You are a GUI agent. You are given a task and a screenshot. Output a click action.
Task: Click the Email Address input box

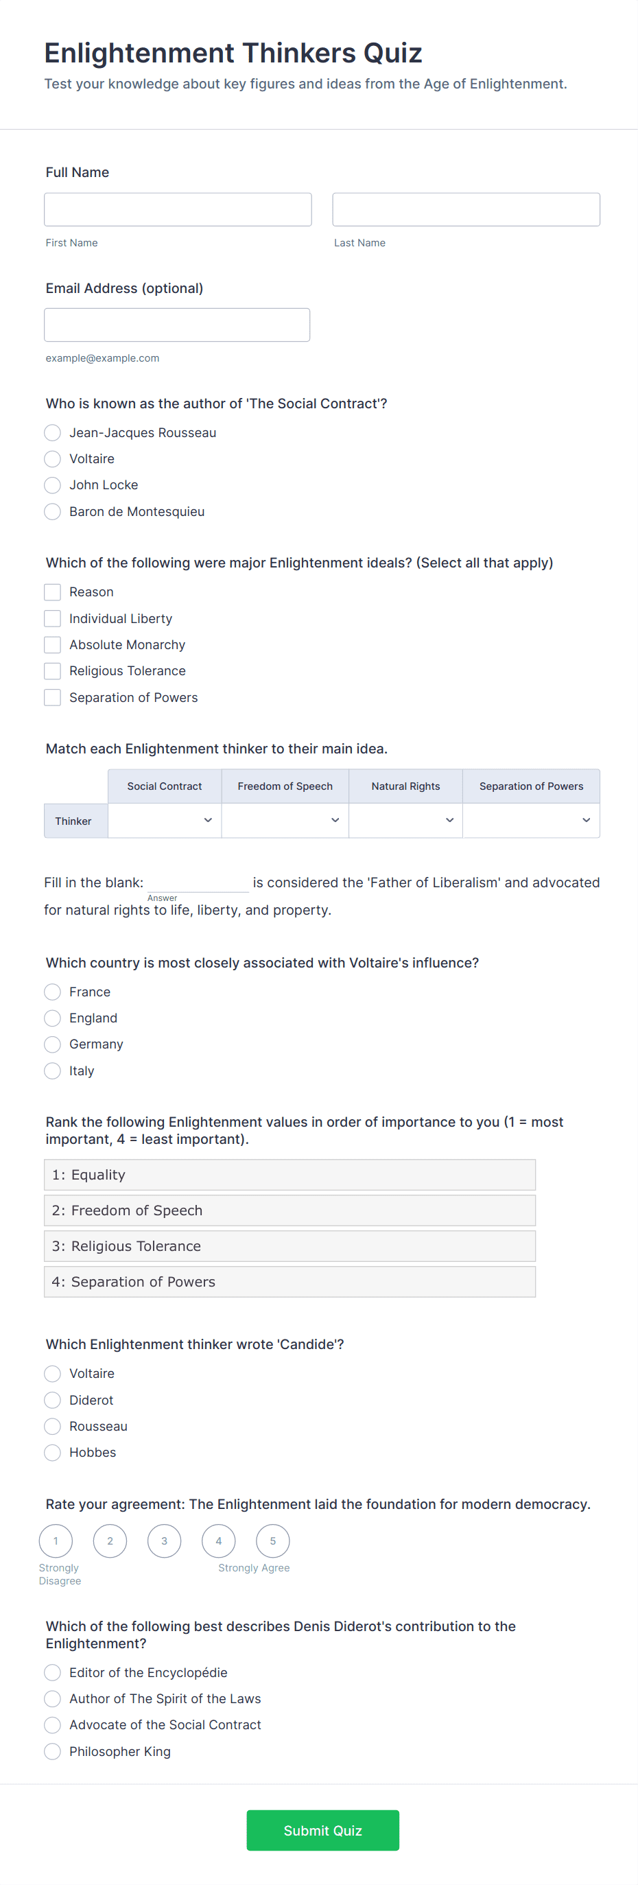[177, 325]
